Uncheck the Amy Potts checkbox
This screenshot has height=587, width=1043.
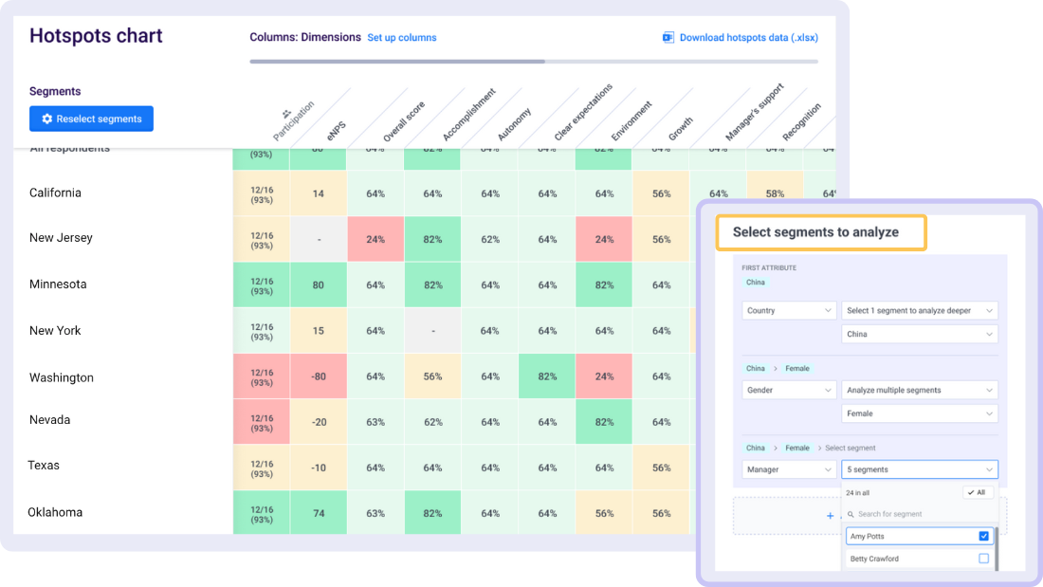[983, 536]
